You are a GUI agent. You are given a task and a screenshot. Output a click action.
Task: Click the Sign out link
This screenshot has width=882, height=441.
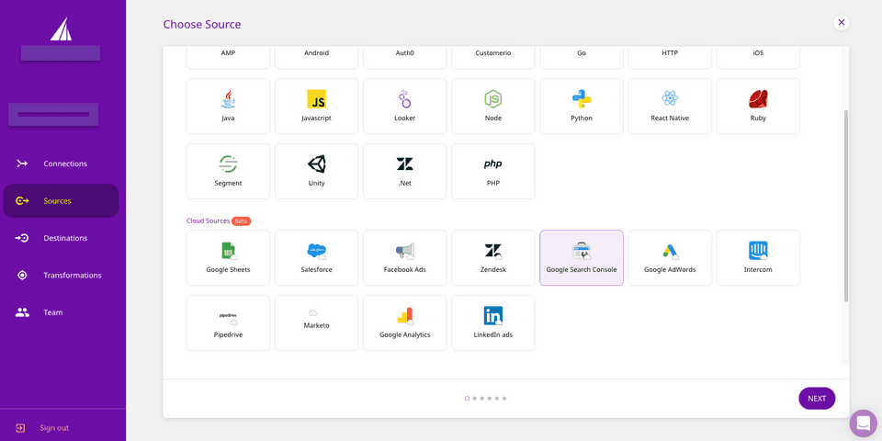53,427
